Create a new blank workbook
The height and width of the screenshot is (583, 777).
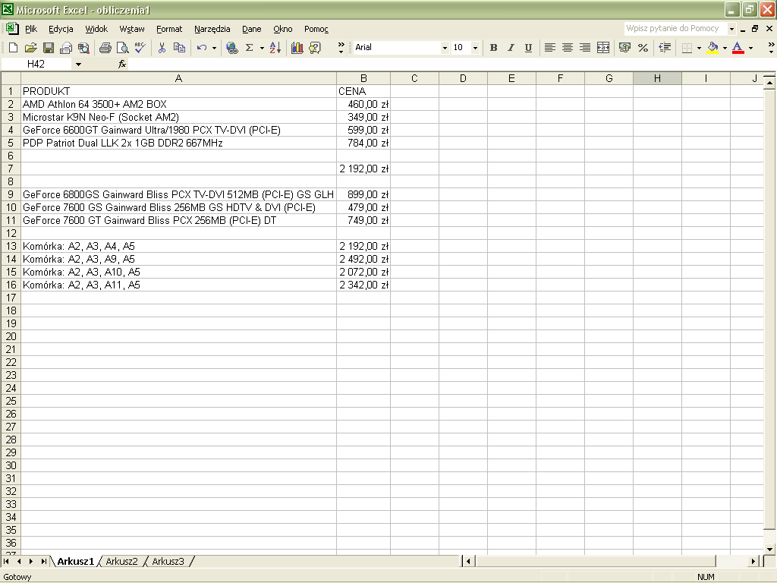point(13,48)
